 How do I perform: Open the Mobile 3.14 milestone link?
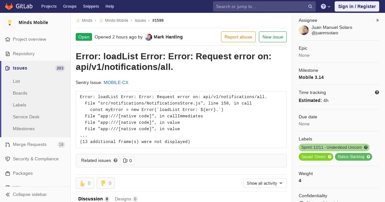(311, 77)
